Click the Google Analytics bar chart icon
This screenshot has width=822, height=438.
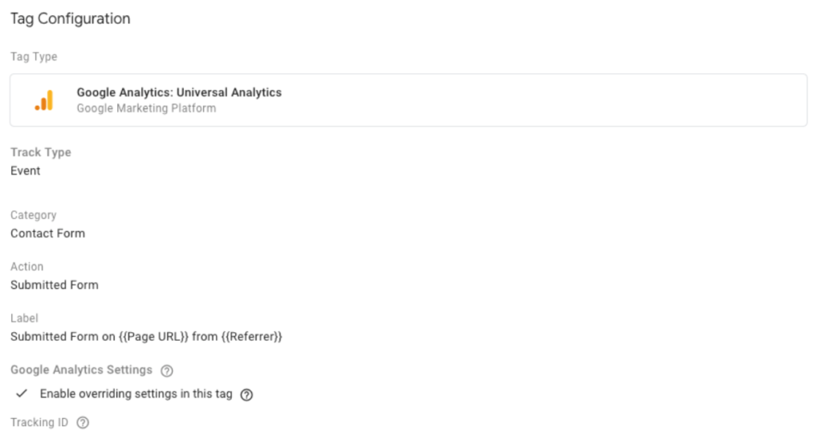click(x=44, y=100)
